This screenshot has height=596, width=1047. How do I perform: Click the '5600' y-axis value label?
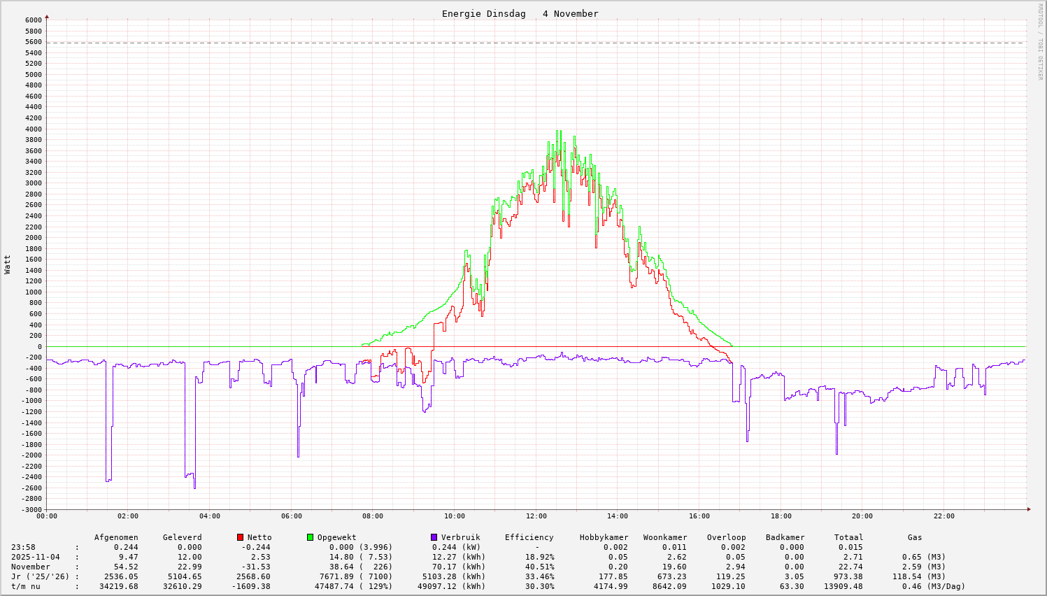(x=34, y=42)
